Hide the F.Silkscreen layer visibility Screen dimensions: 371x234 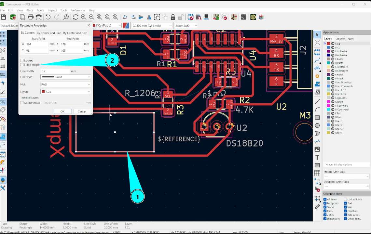(333, 67)
